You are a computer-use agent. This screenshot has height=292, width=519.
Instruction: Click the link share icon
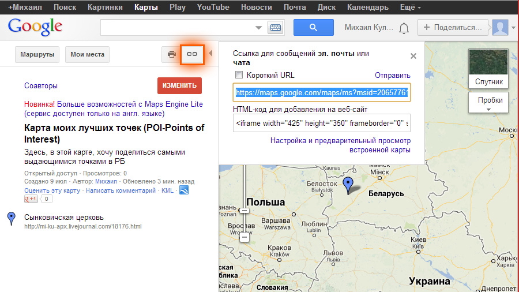coord(192,54)
